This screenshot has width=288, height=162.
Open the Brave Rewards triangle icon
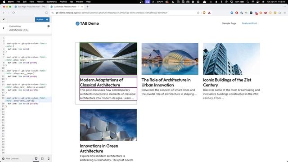209,13
